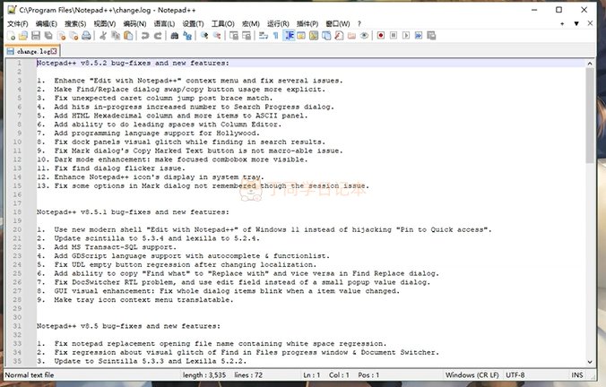The height and width of the screenshot is (387, 606).
Task: Toggle synchronized horizontal scrolling
Action: [x=247, y=36]
